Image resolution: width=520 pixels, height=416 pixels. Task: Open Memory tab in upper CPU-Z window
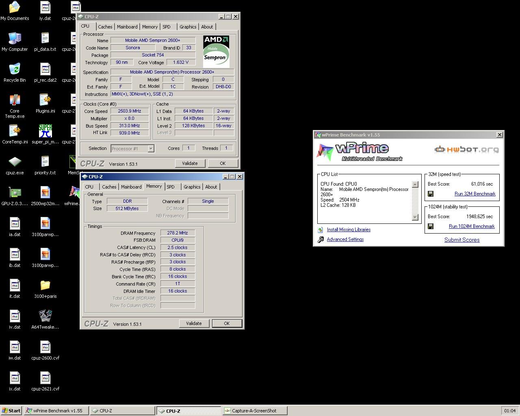150,27
